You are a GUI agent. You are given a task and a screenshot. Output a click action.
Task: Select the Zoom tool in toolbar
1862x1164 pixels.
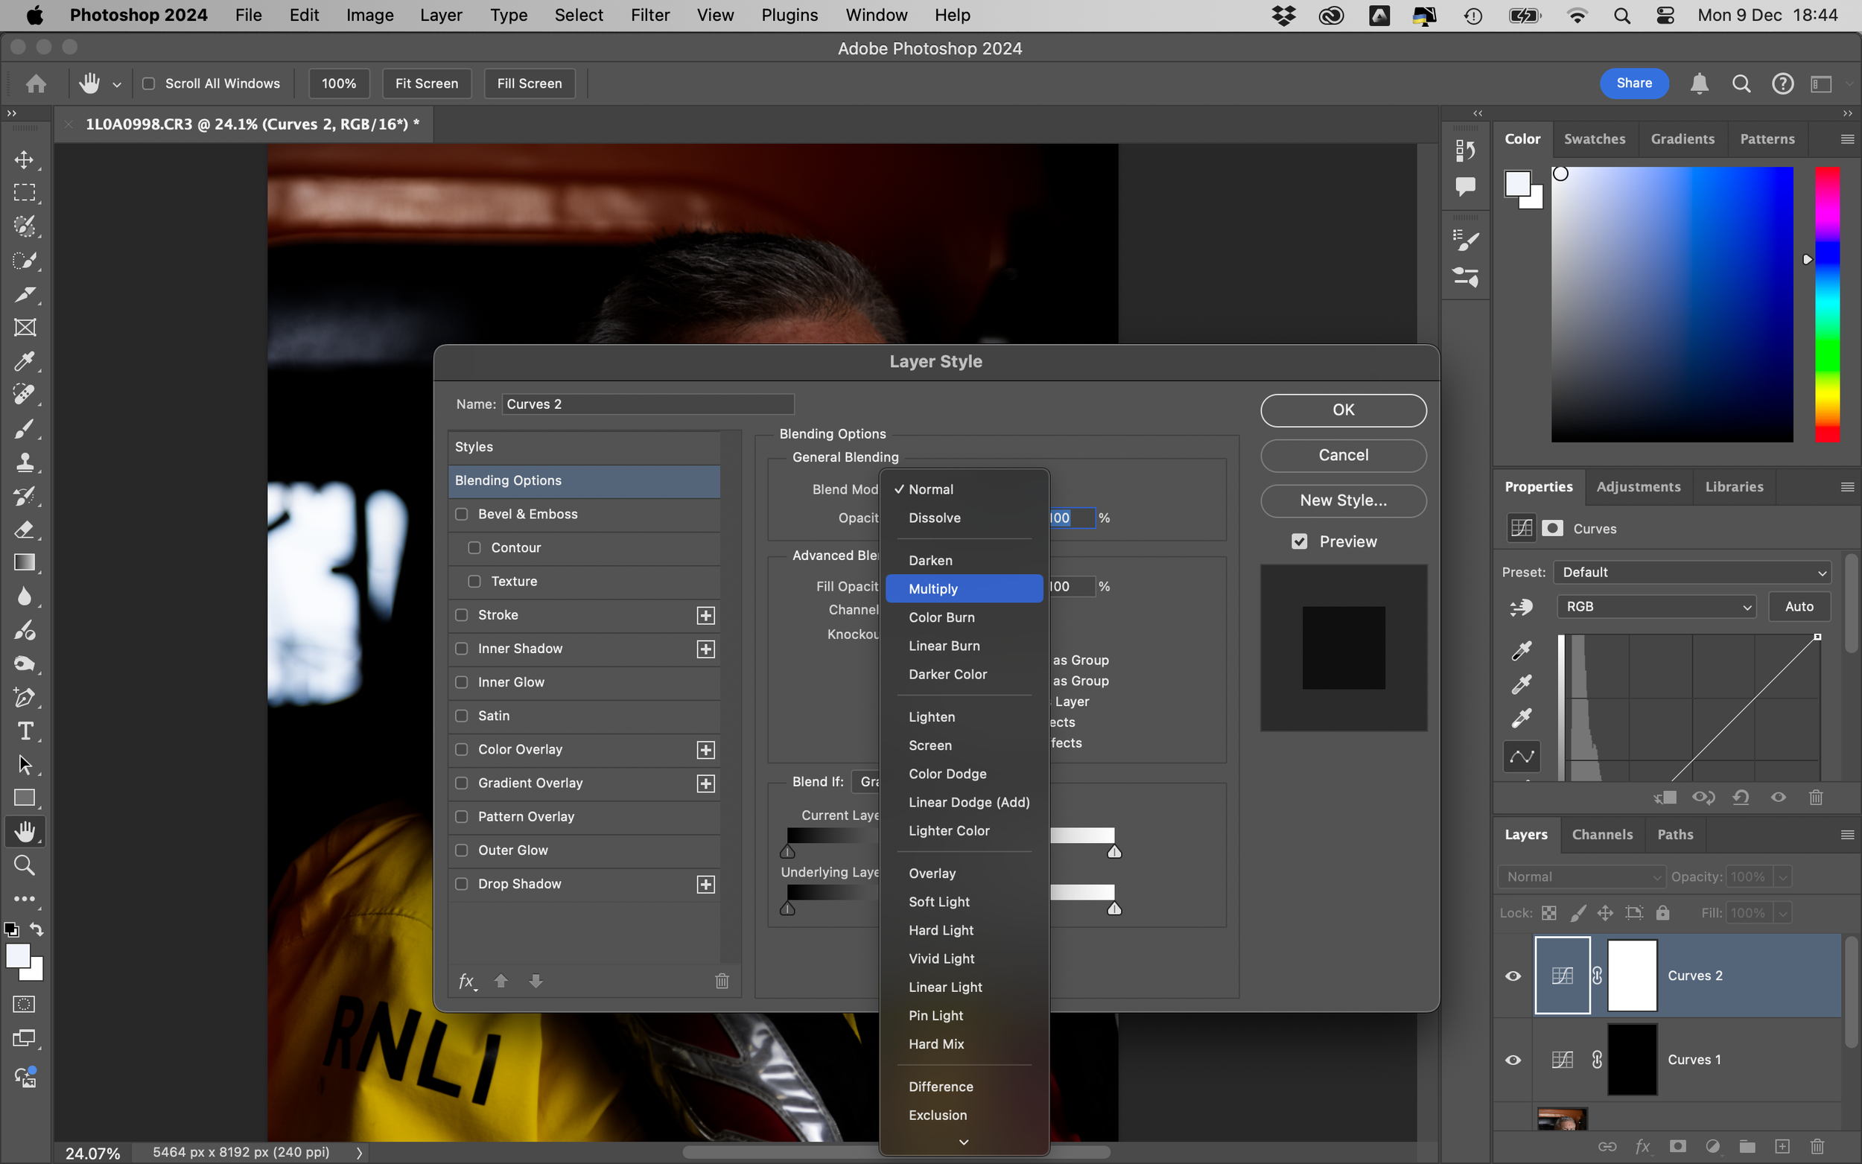tap(25, 865)
